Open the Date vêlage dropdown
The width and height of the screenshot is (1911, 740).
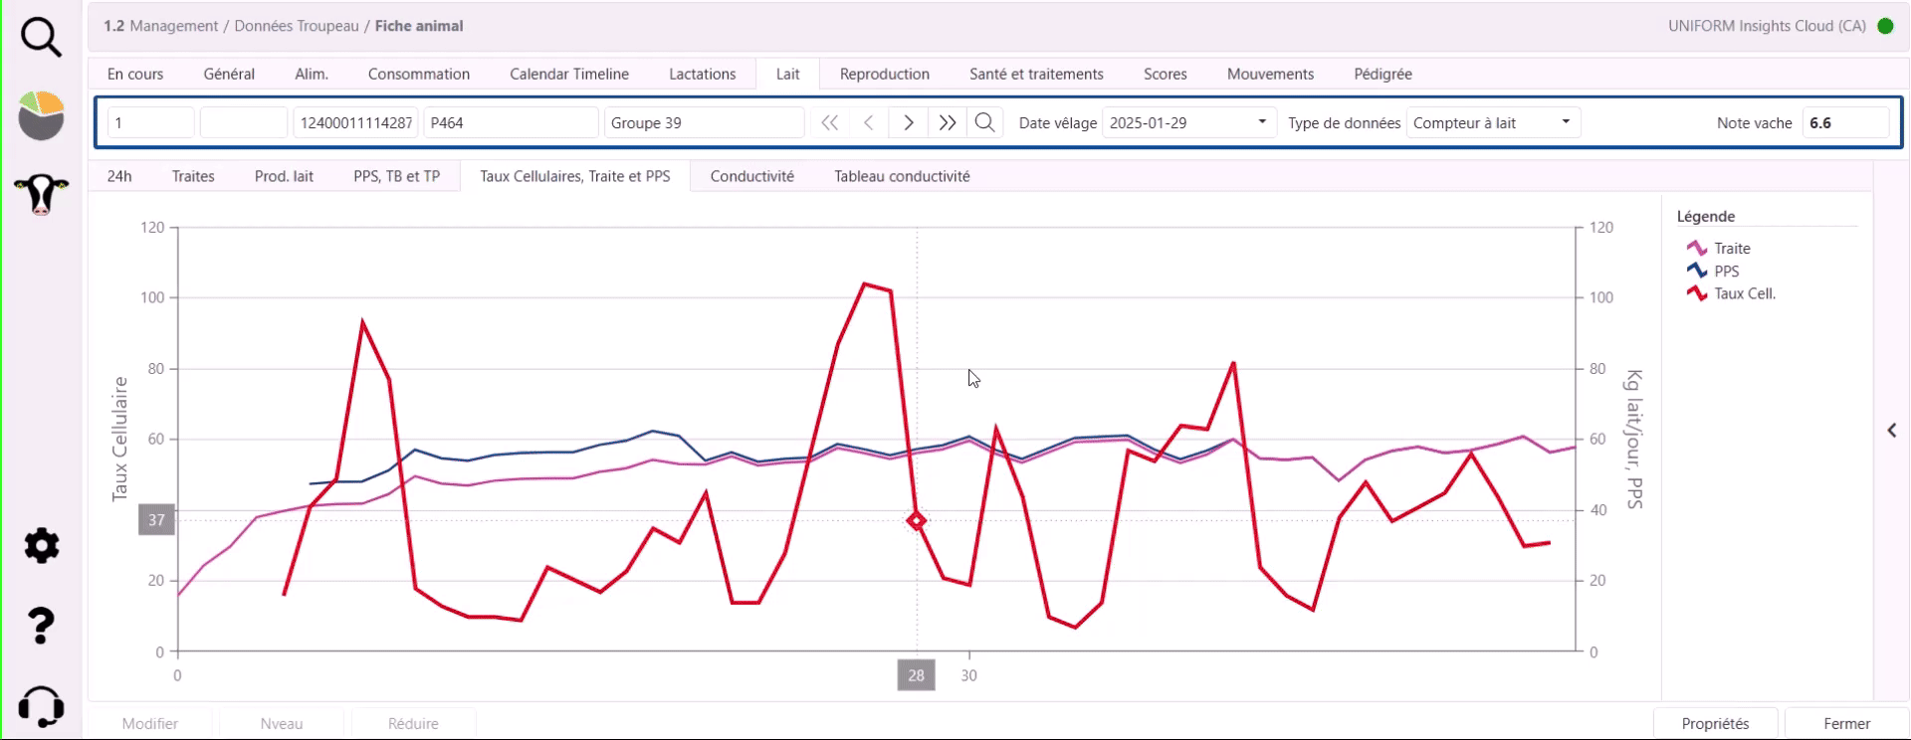1261,122
